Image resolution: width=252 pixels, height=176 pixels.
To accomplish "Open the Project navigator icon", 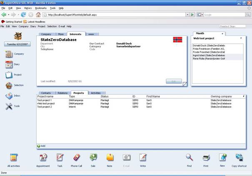I will pos(9,75).
